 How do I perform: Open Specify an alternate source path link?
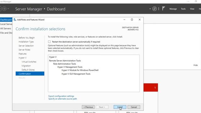click(x=62, y=99)
